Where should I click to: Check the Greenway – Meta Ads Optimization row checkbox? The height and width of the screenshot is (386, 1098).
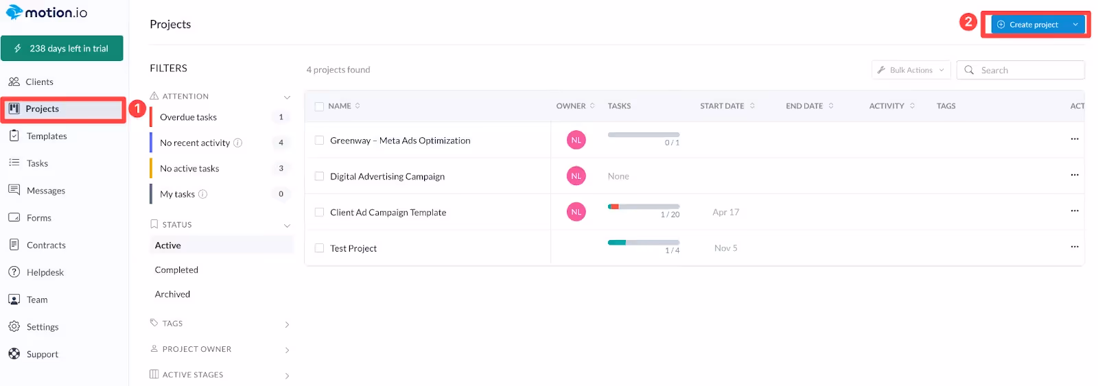(319, 140)
